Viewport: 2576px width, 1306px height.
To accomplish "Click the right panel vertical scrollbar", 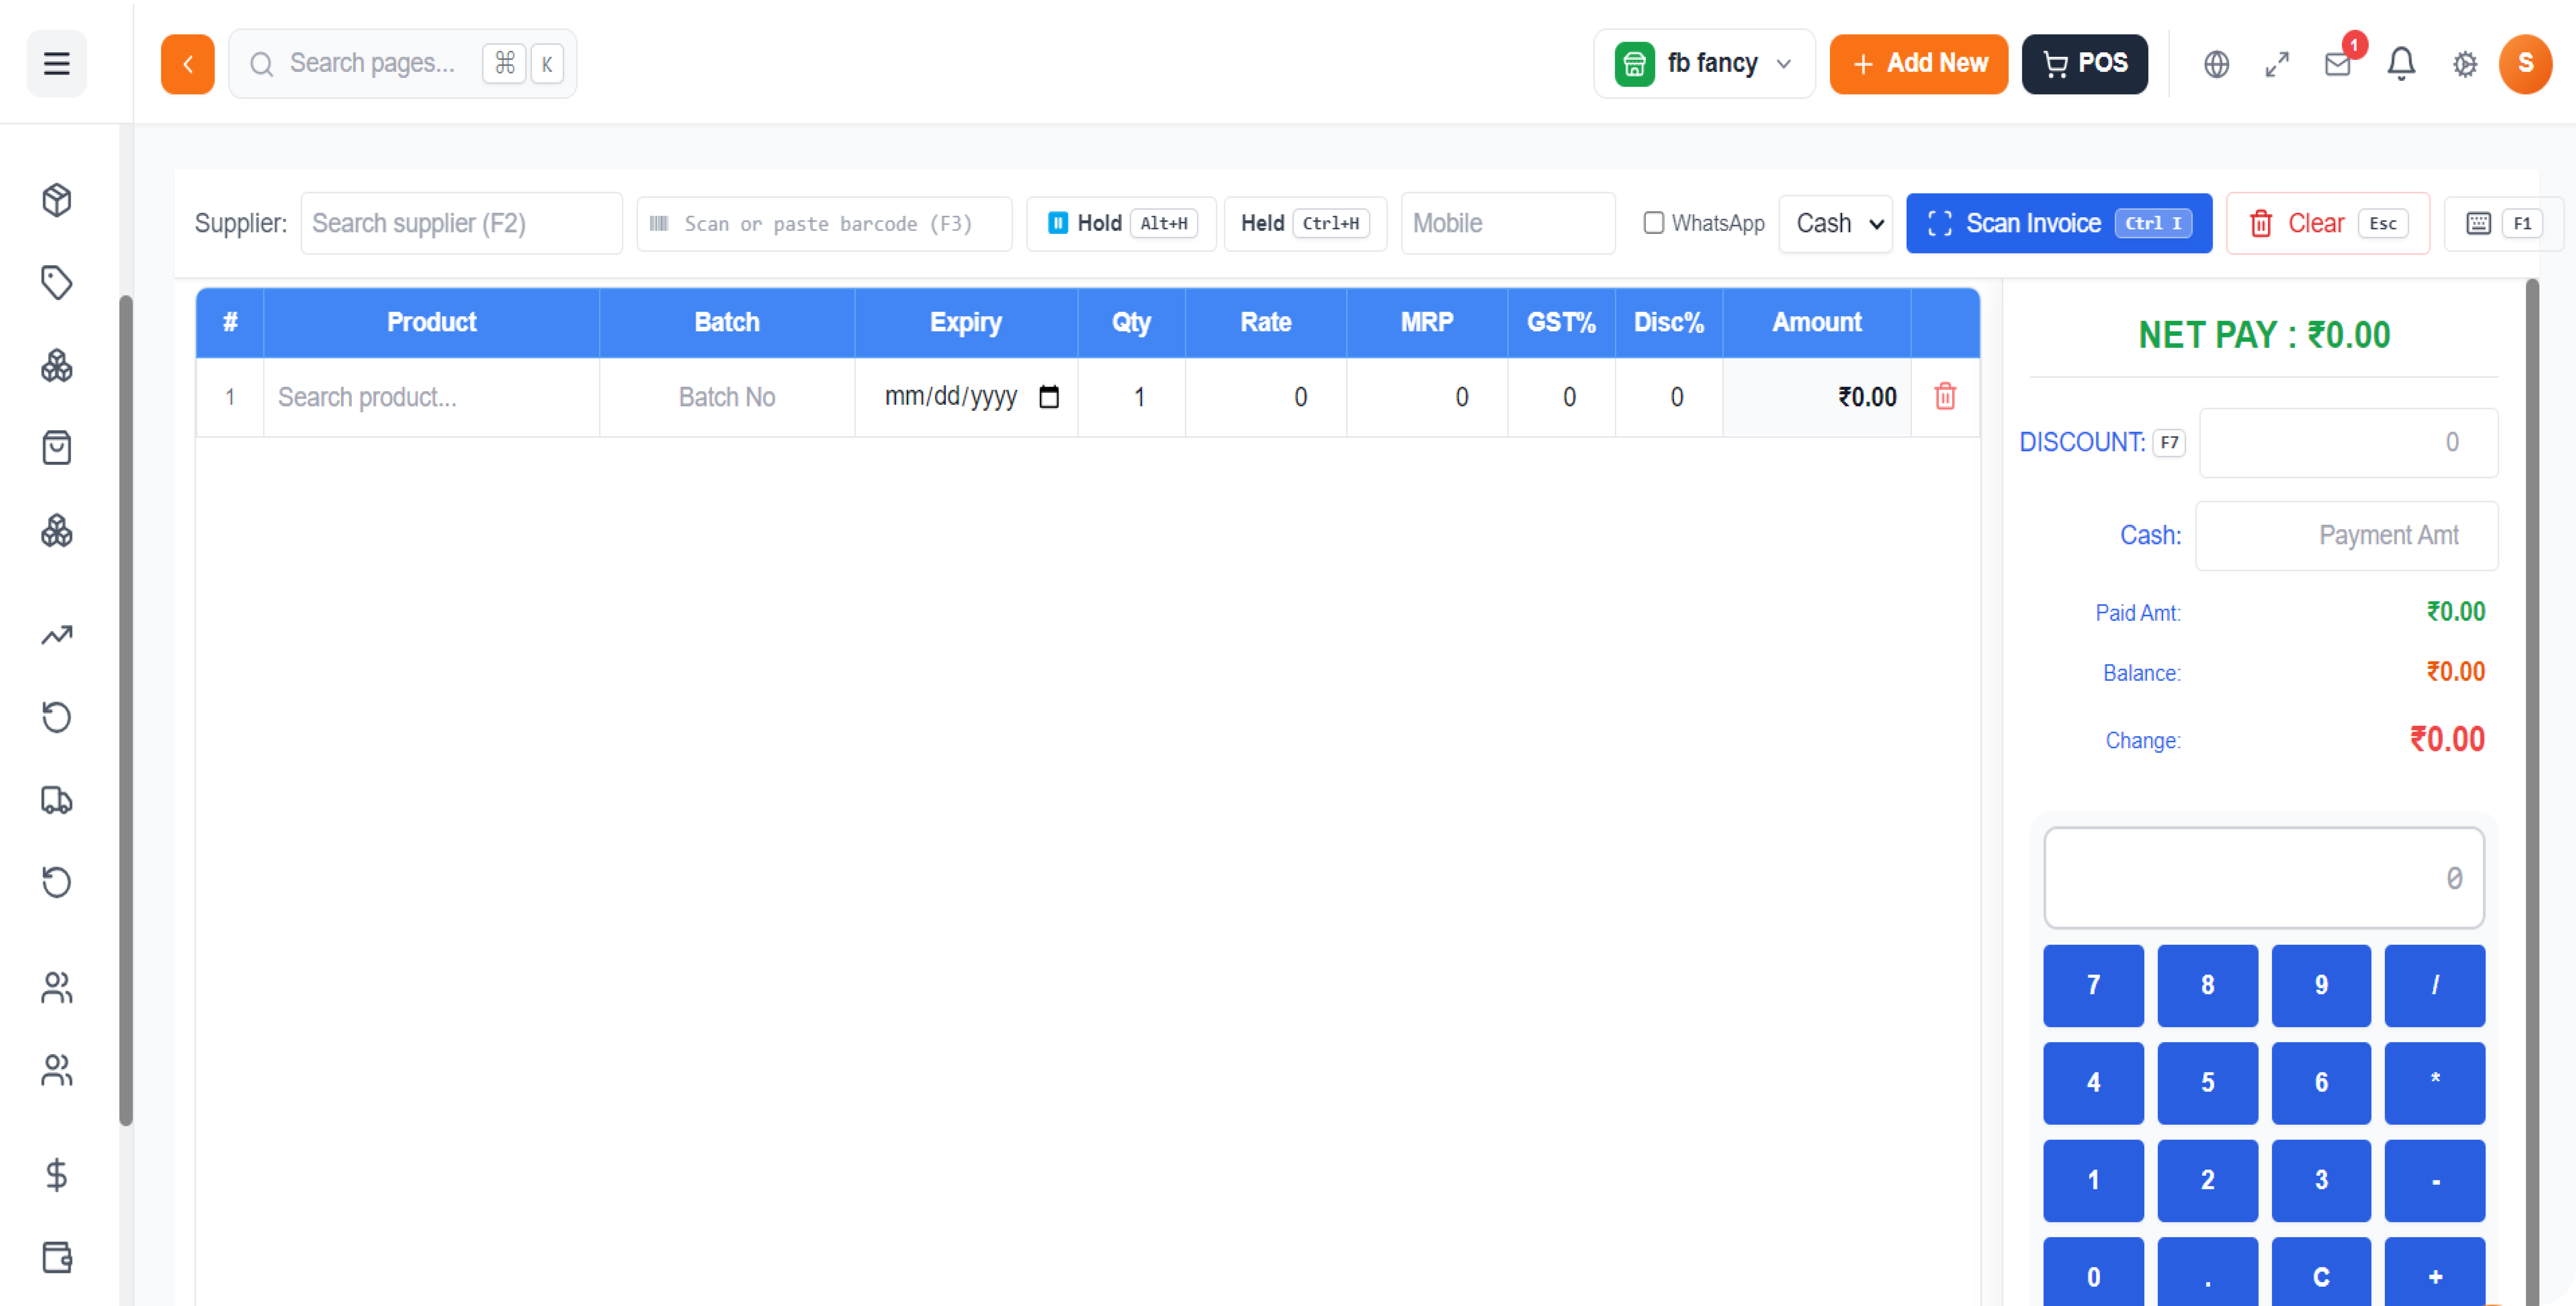I will coord(2532,792).
